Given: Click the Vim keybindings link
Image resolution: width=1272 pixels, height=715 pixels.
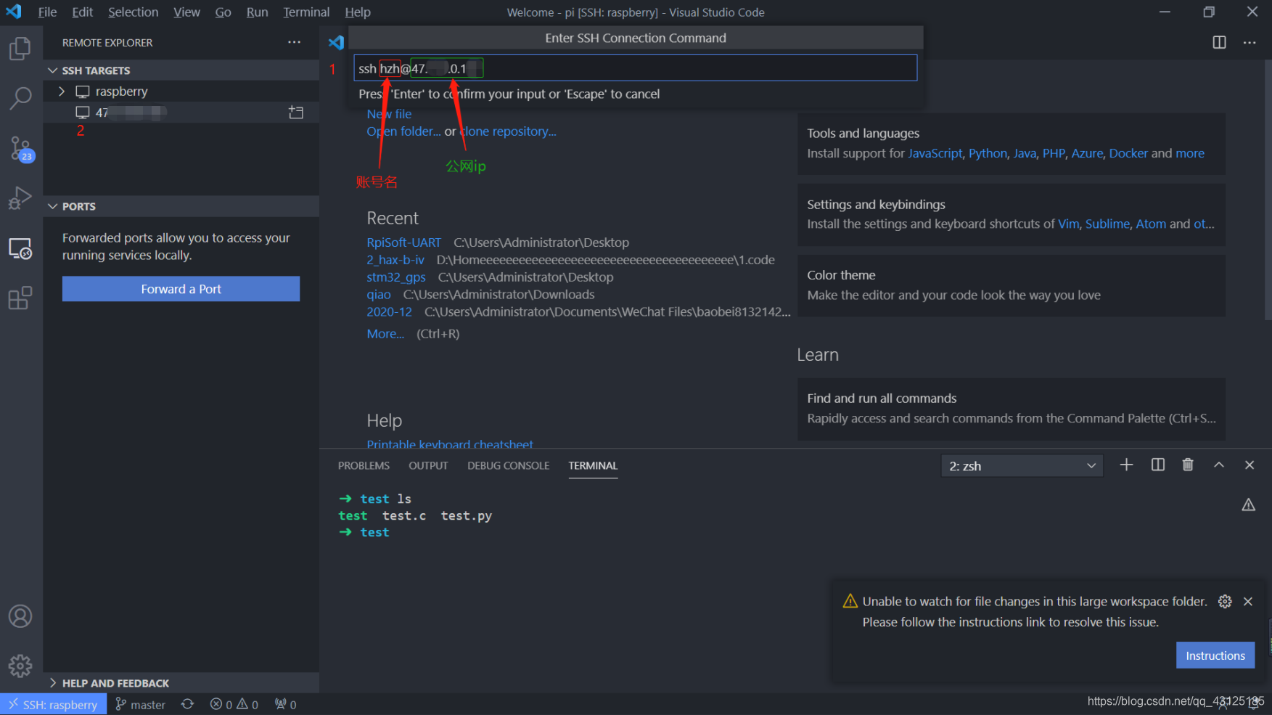Looking at the screenshot, I should tap(1068, 224).
